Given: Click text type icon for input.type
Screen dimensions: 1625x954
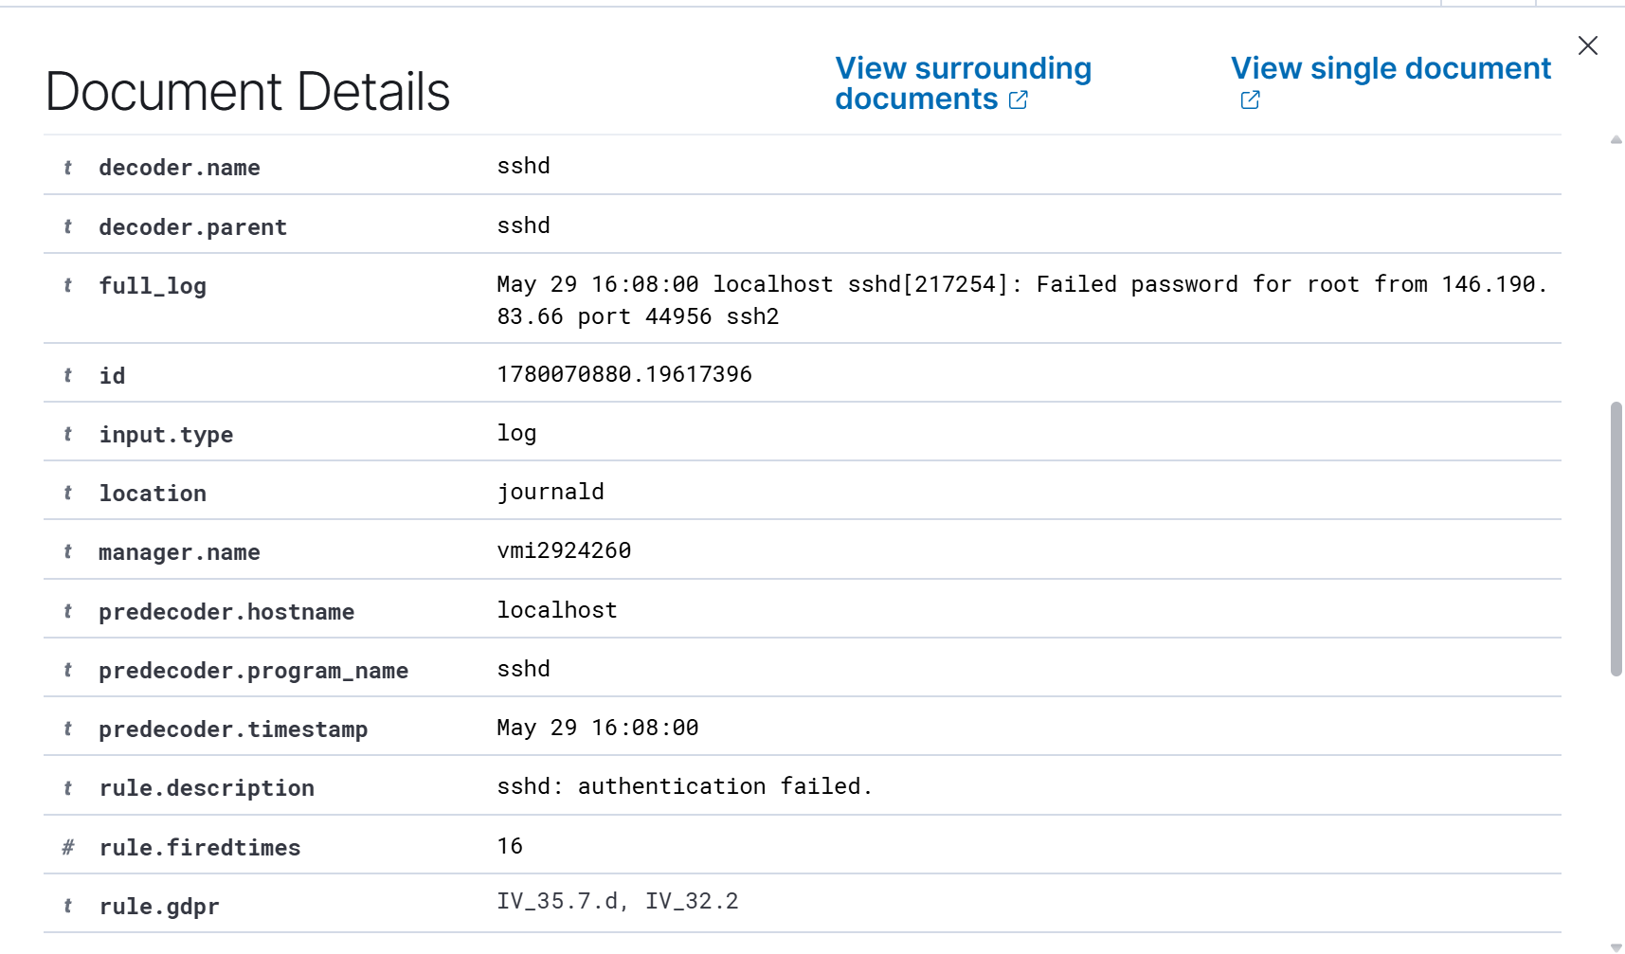Looking at the screenshot, I should click(x=67, y=434).
